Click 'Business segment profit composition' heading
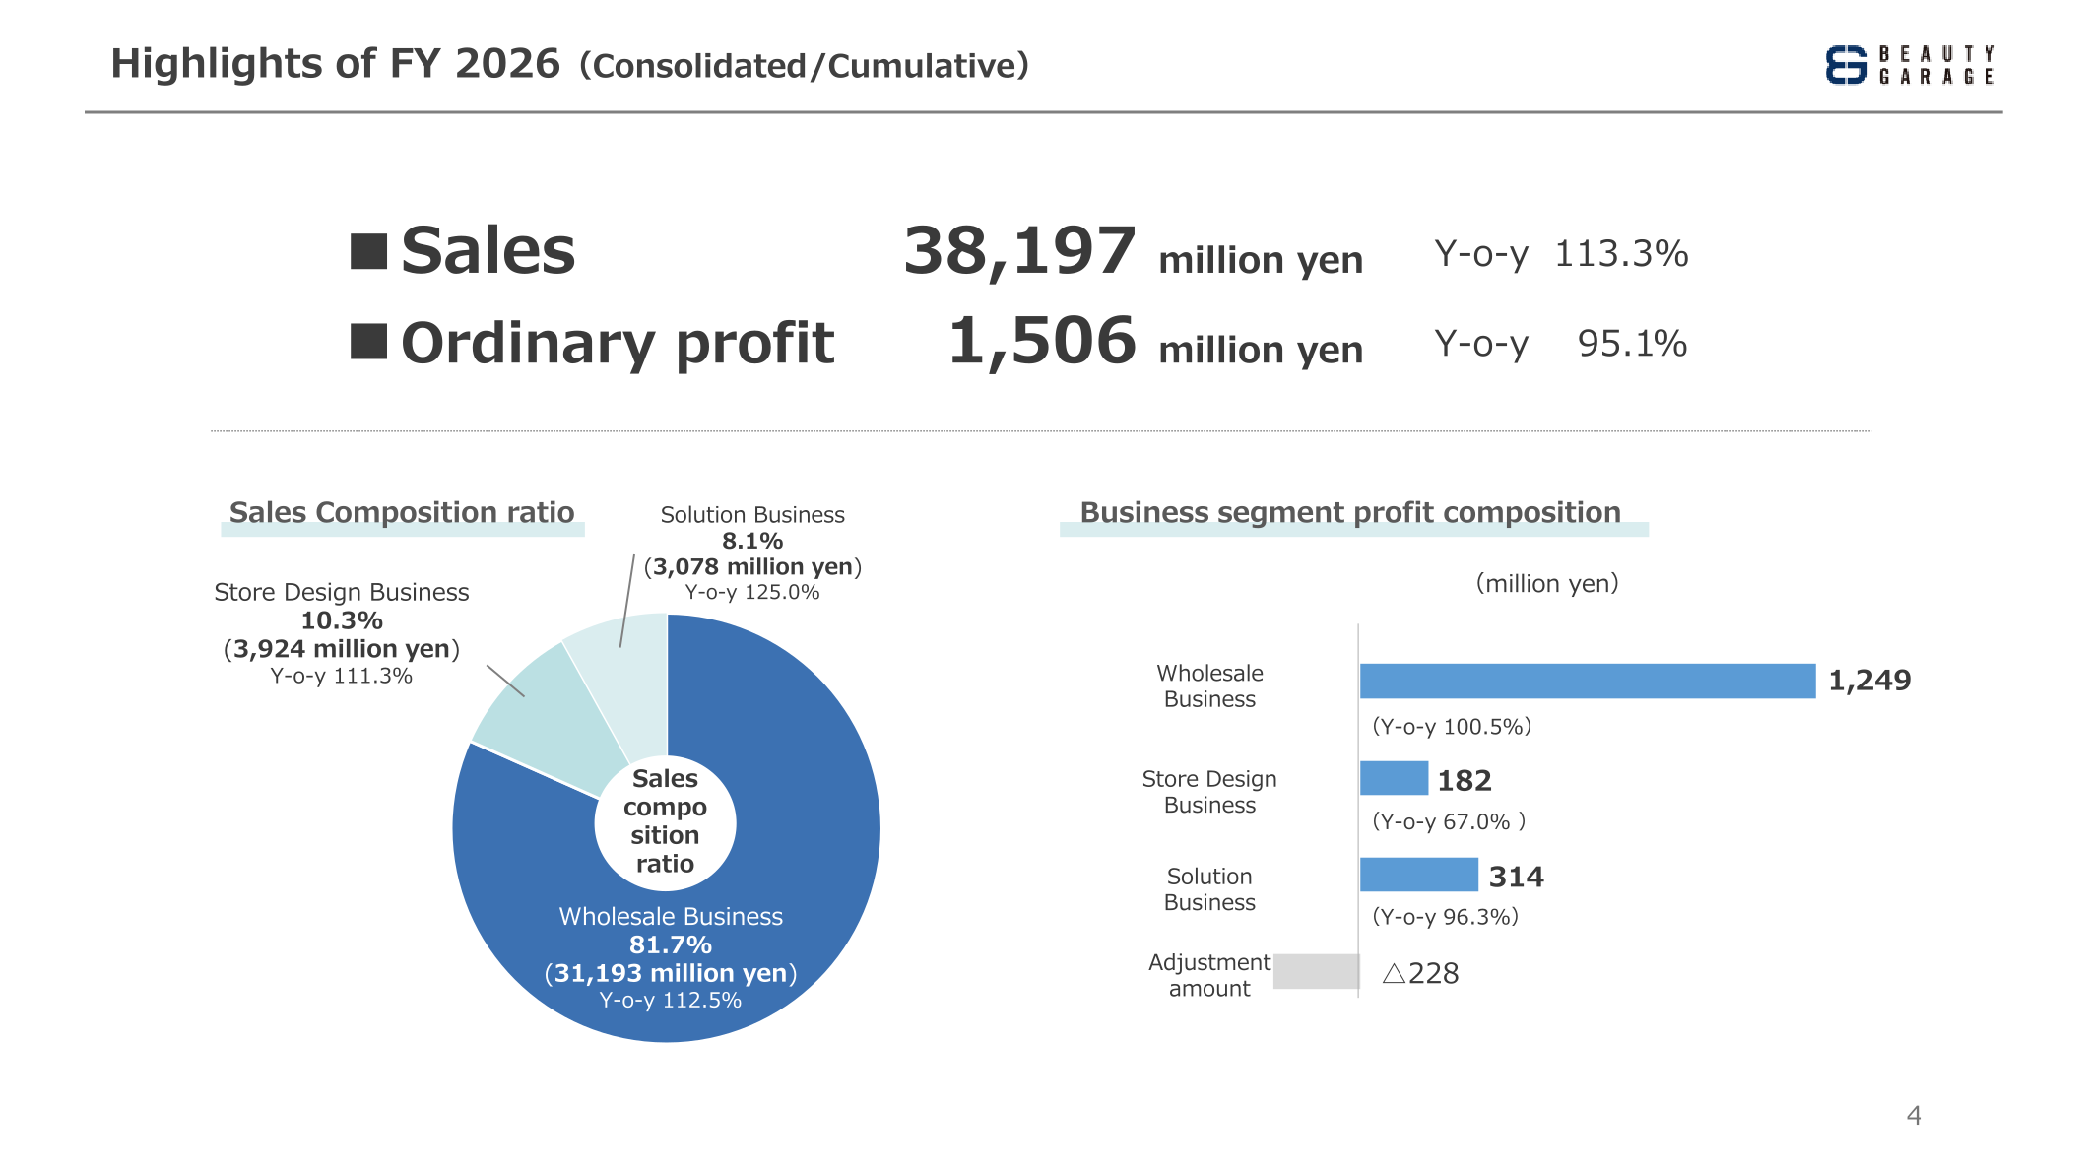This screenshot has height=1172, width=2084. point(1350,513)
